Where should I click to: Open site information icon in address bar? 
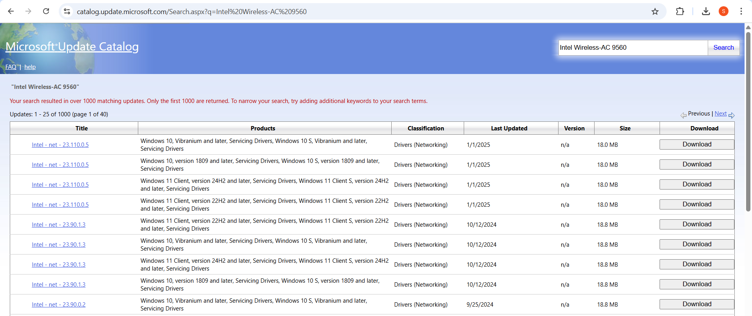click(67, 11)
